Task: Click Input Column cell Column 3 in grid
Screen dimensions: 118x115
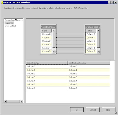Action: point(47,77)
